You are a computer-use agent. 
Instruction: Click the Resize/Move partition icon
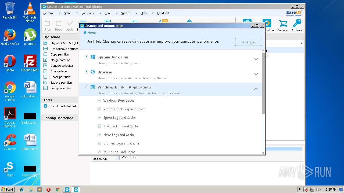[45, 49]
